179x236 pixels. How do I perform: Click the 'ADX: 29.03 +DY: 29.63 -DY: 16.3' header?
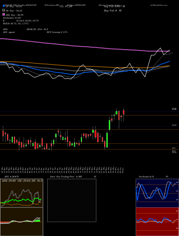(x=22, y=181)
